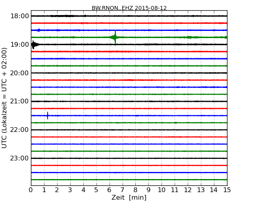Click the x-axis tick label 9
258x206 pixels.
coord(148,190)
